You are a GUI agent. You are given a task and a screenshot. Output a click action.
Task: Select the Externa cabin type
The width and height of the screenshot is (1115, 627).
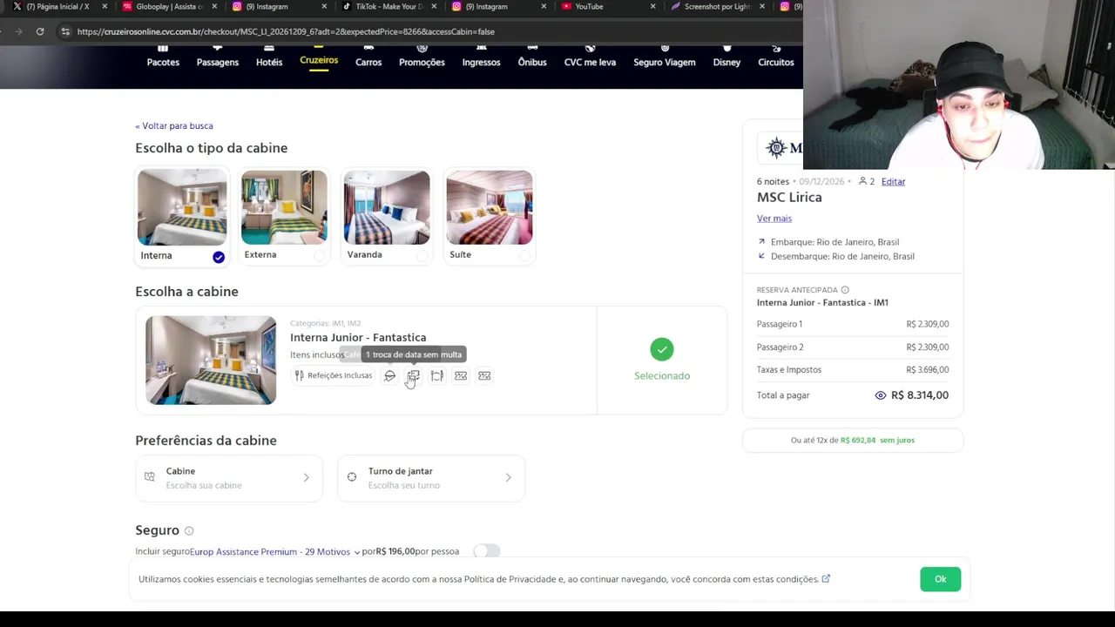point(284,216)
